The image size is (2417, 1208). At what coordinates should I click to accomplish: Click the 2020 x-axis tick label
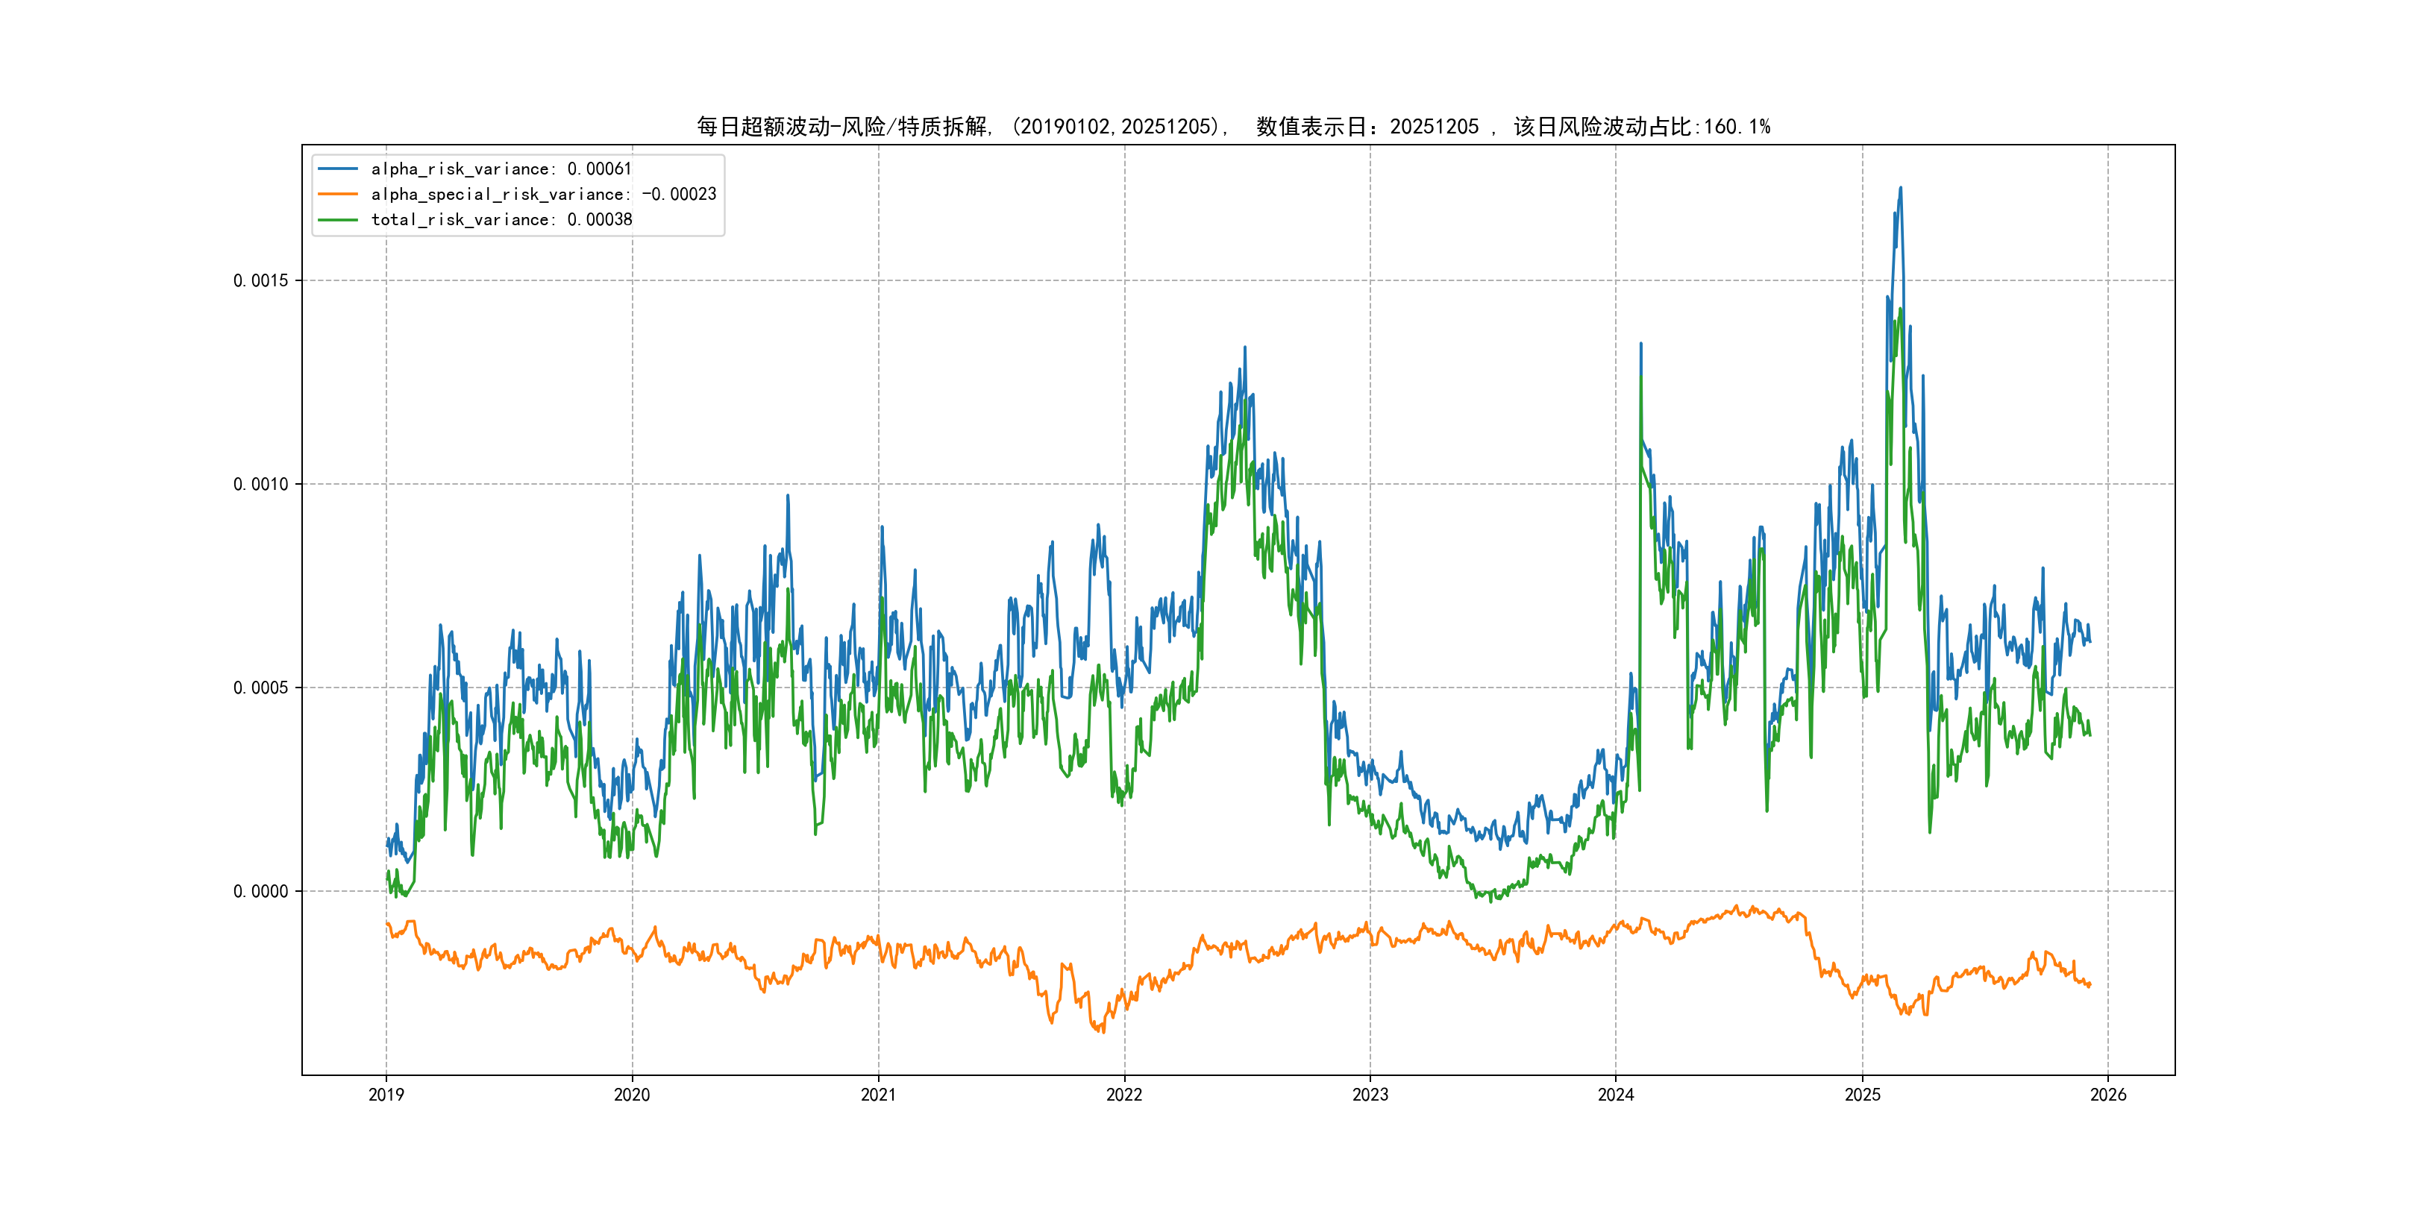631,1095
